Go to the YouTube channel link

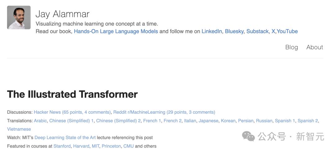pos(287,31)
